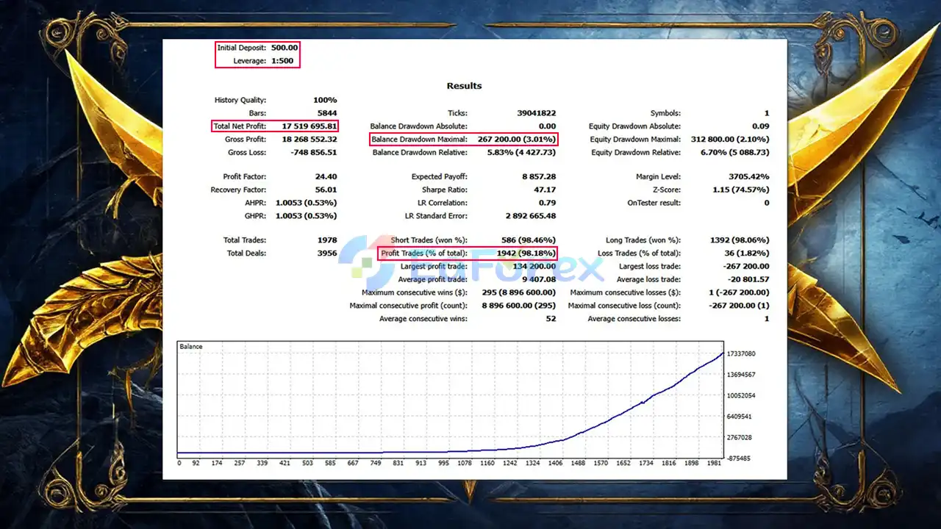
Task: Click the Profit Trades (% of total) label
Action: point(424,253)
